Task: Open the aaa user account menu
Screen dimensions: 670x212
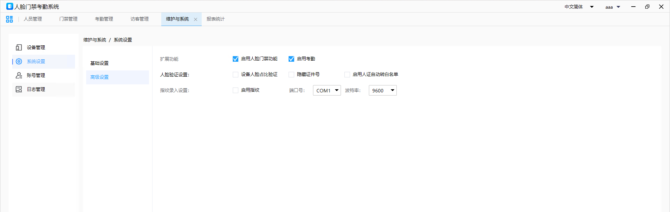Action: point(612,7)
